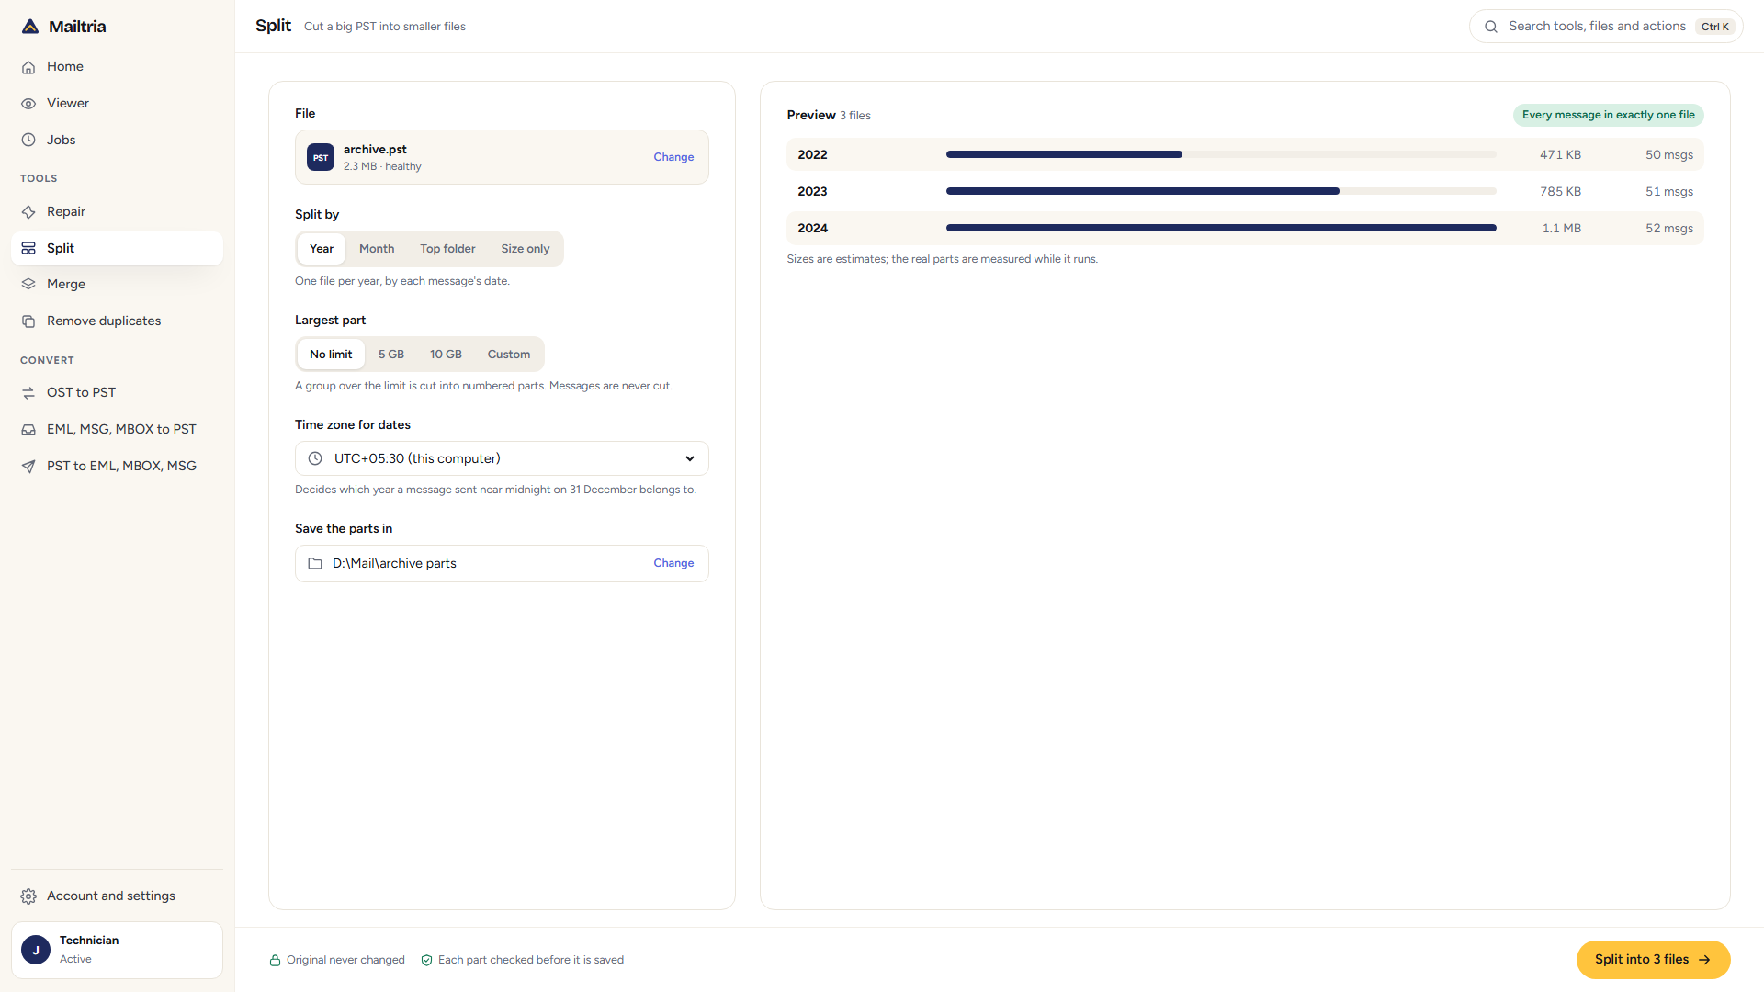
Task: Click the Jobs clock icon
Action: (x=28, y=141)
